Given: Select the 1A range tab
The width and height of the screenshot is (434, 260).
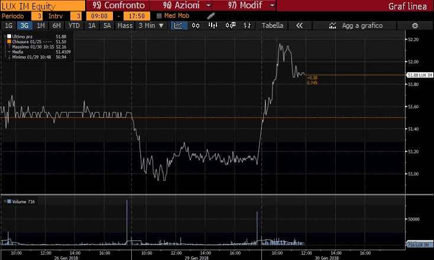Looking at the screenshot, I should click(92, 25).
